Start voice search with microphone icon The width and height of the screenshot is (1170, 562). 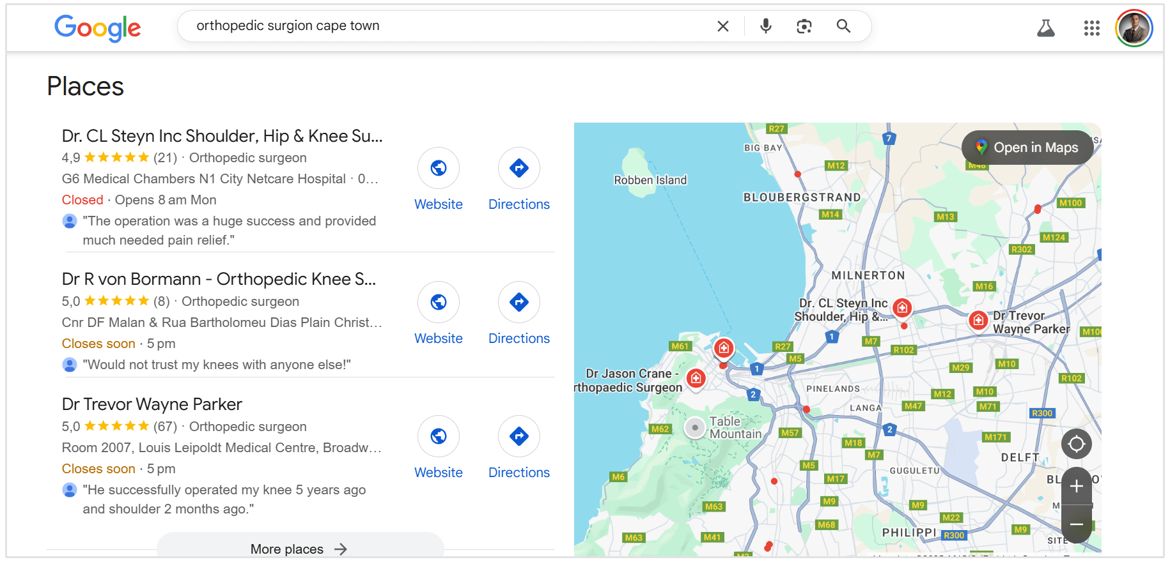click(x=765, y=26)
